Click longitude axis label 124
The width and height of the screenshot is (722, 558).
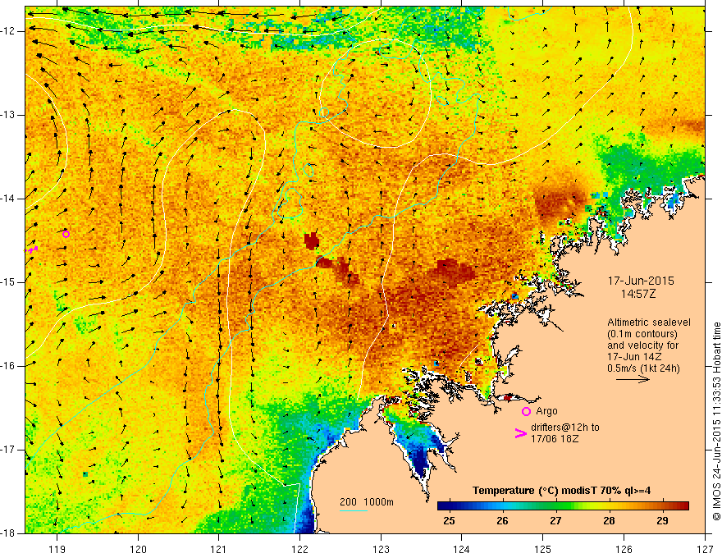click(462, 549)
